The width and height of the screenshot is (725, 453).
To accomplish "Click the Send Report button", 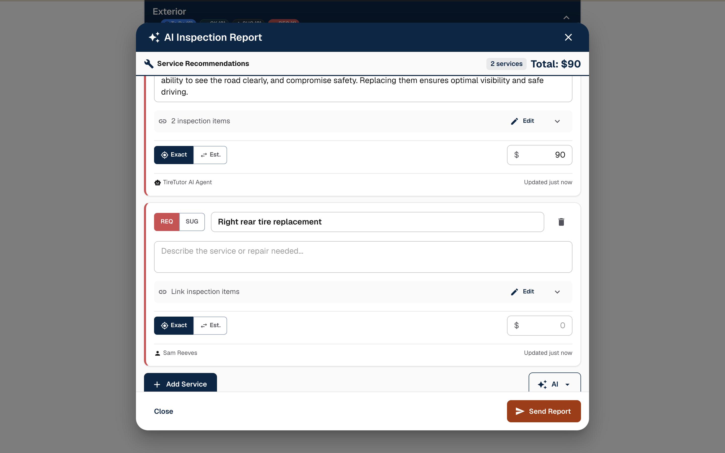I will pos(543,411).
